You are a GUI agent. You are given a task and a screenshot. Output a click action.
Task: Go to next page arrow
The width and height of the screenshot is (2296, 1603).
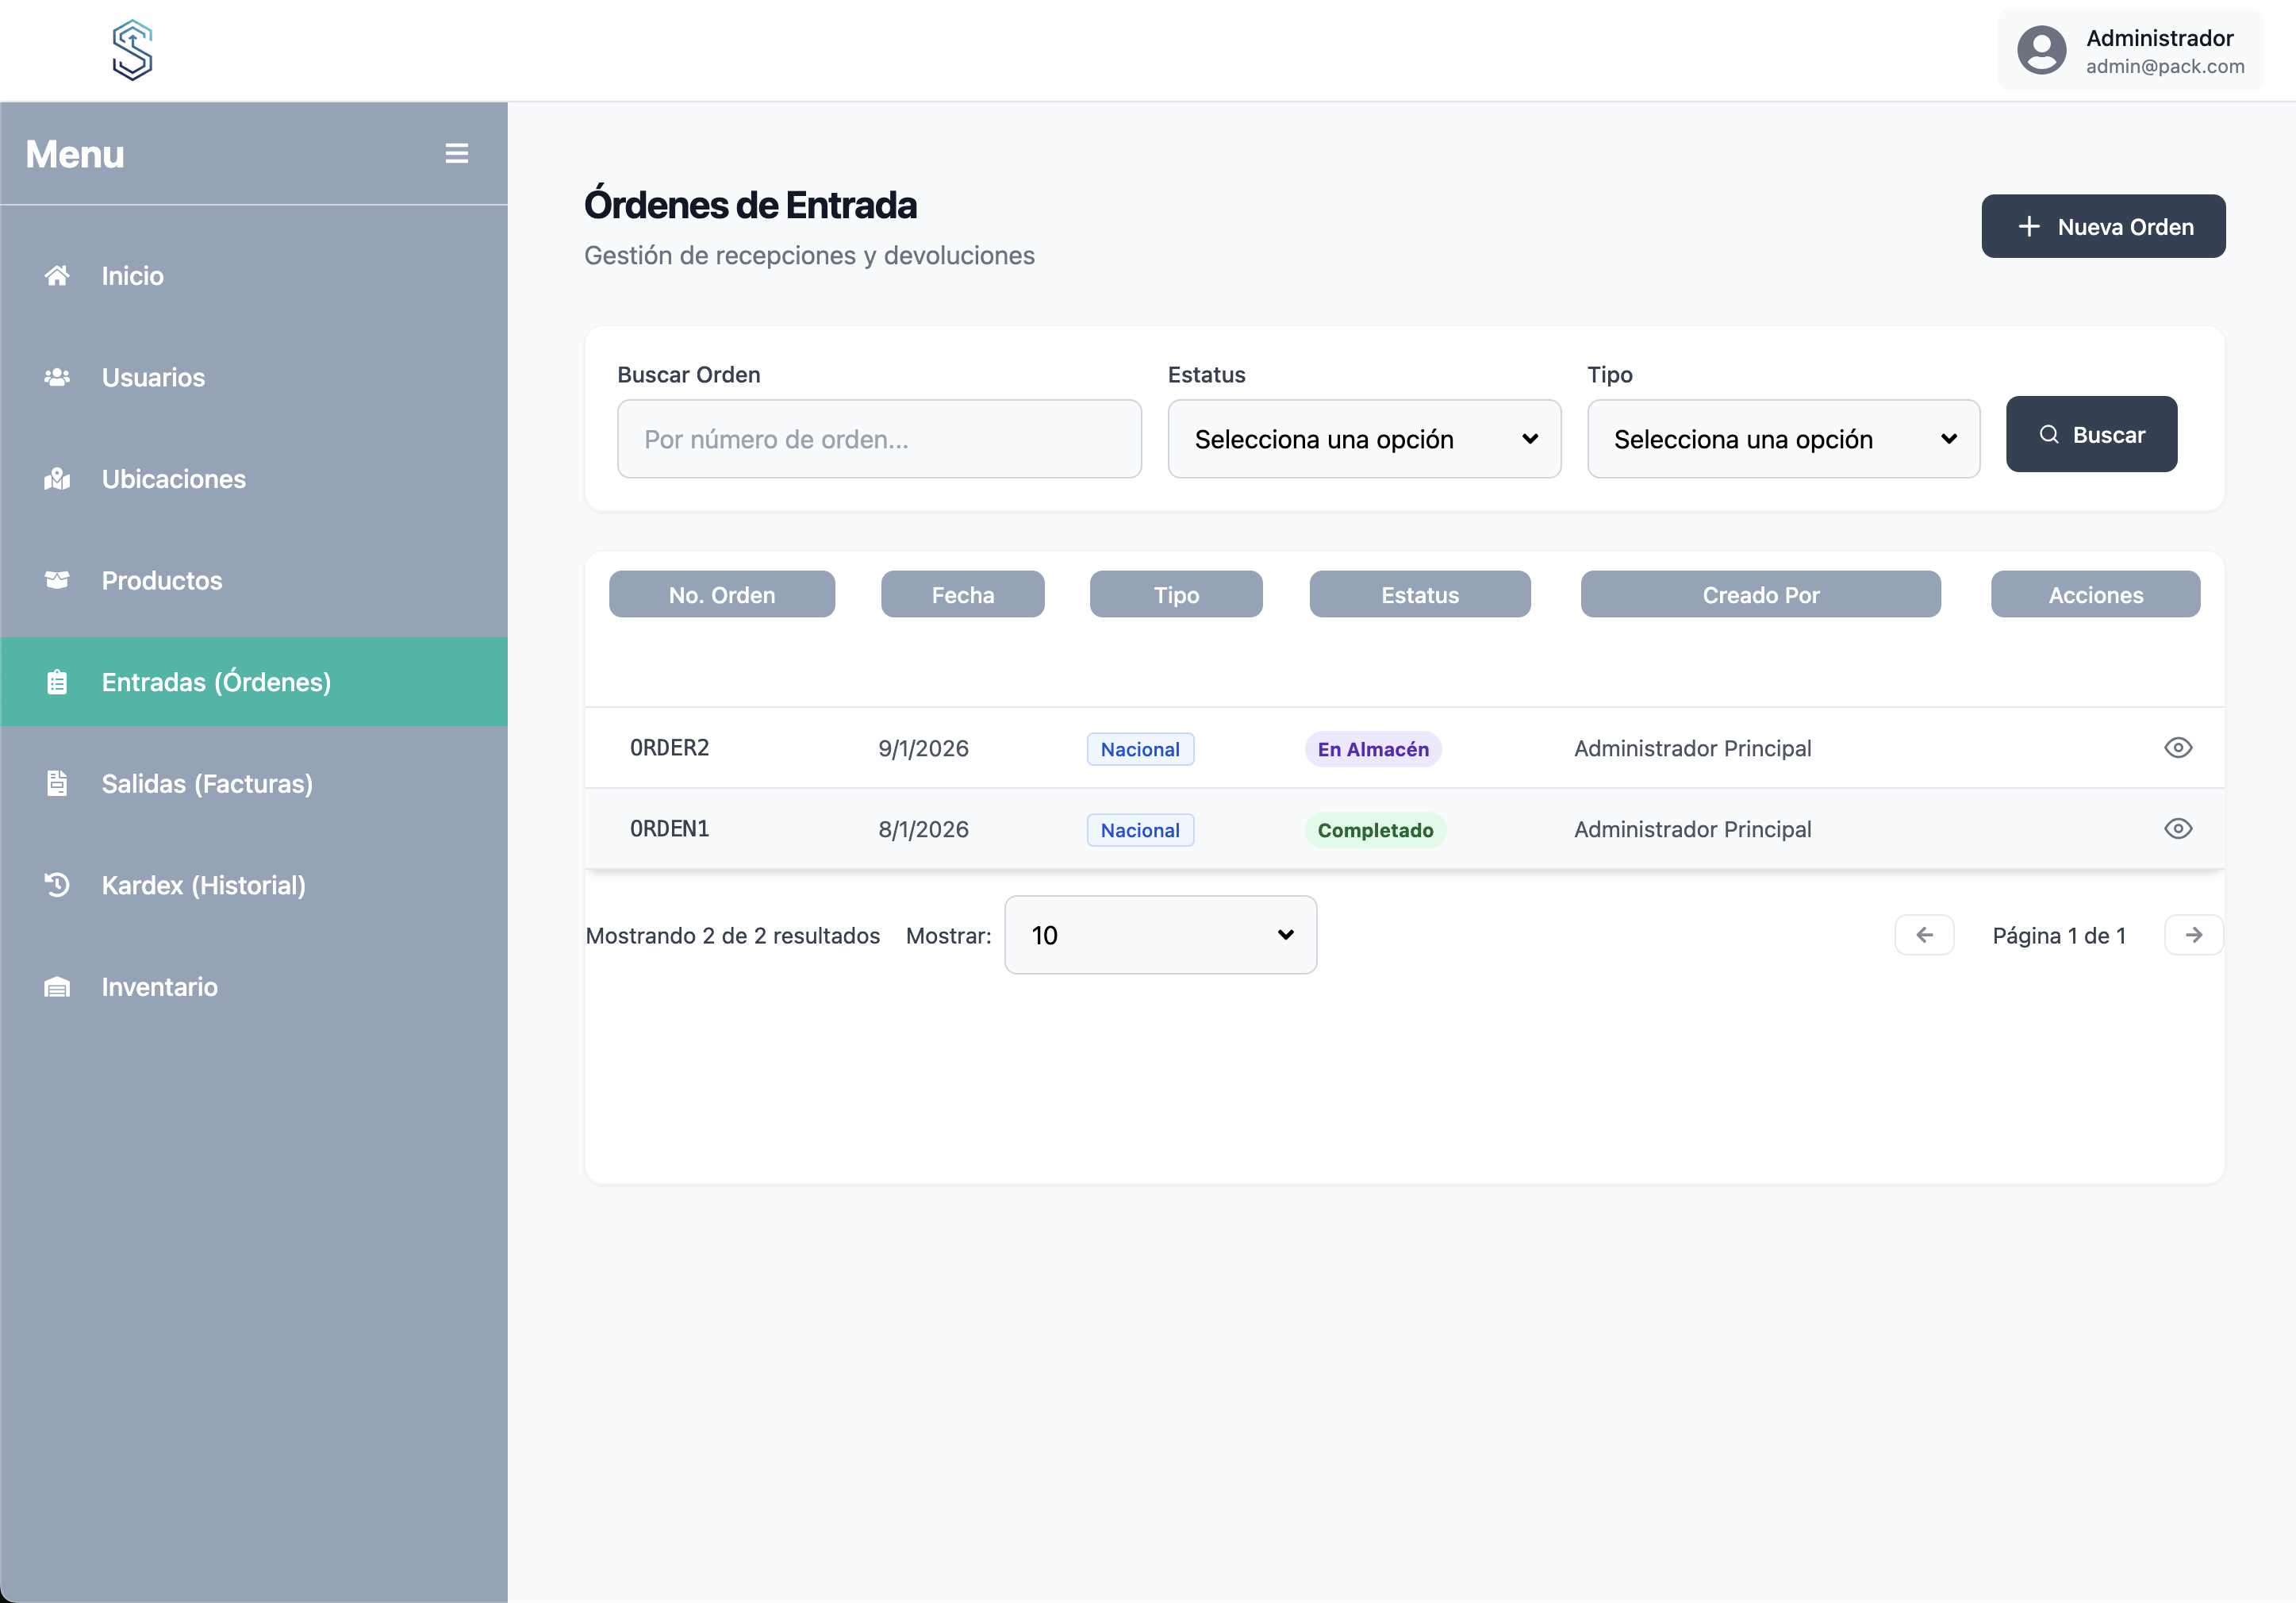point(2193,935)
